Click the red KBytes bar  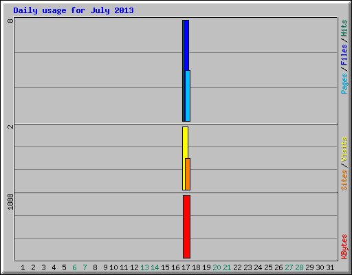click(186, 227)
